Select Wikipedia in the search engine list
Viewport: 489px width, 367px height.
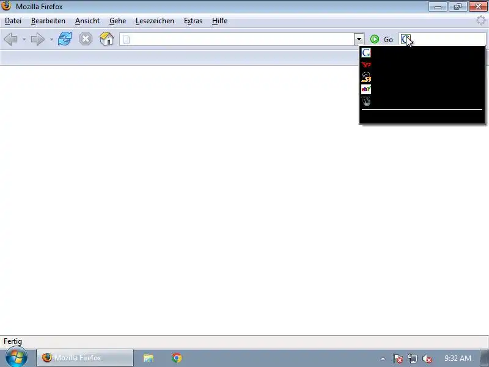coord(422,102)
